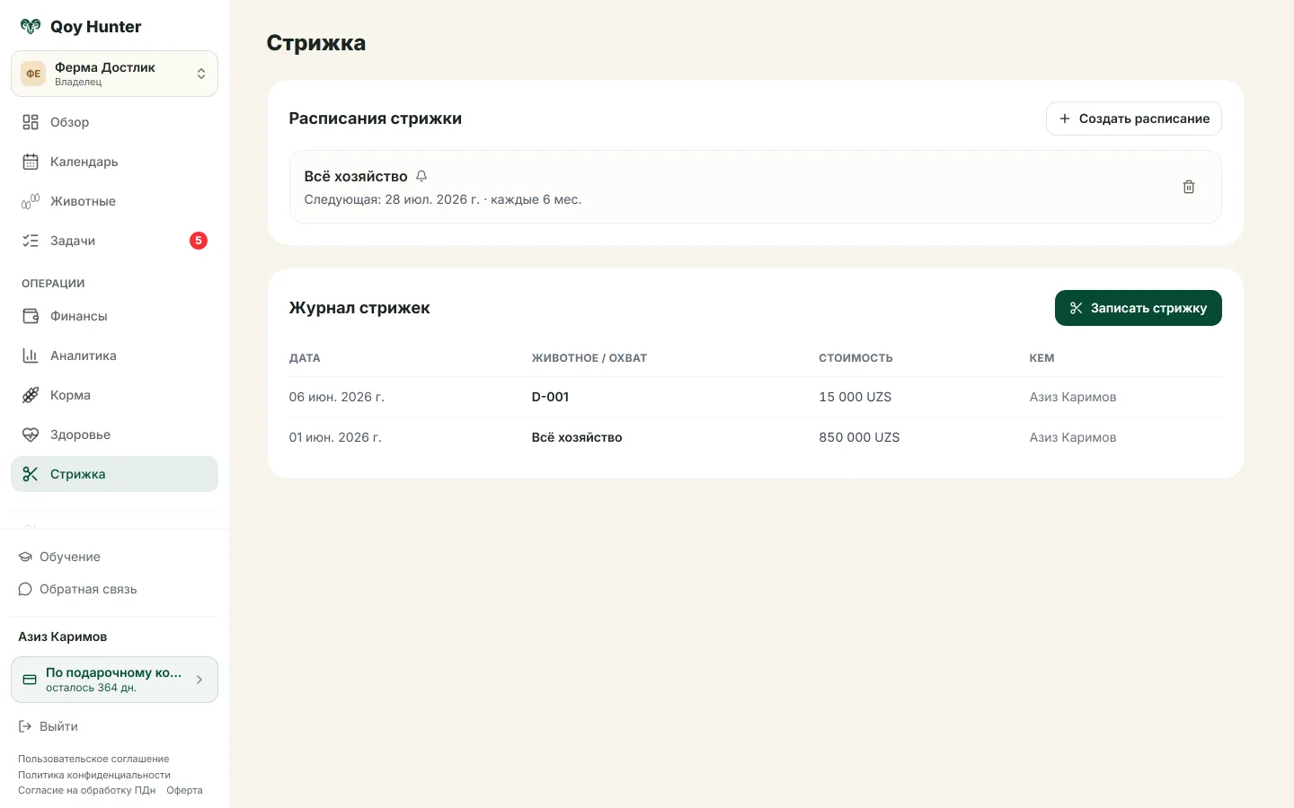The image size is (1294, 808).
Task: Select the 01 июн. 2026 г. date cell
Action: [335, 437]
